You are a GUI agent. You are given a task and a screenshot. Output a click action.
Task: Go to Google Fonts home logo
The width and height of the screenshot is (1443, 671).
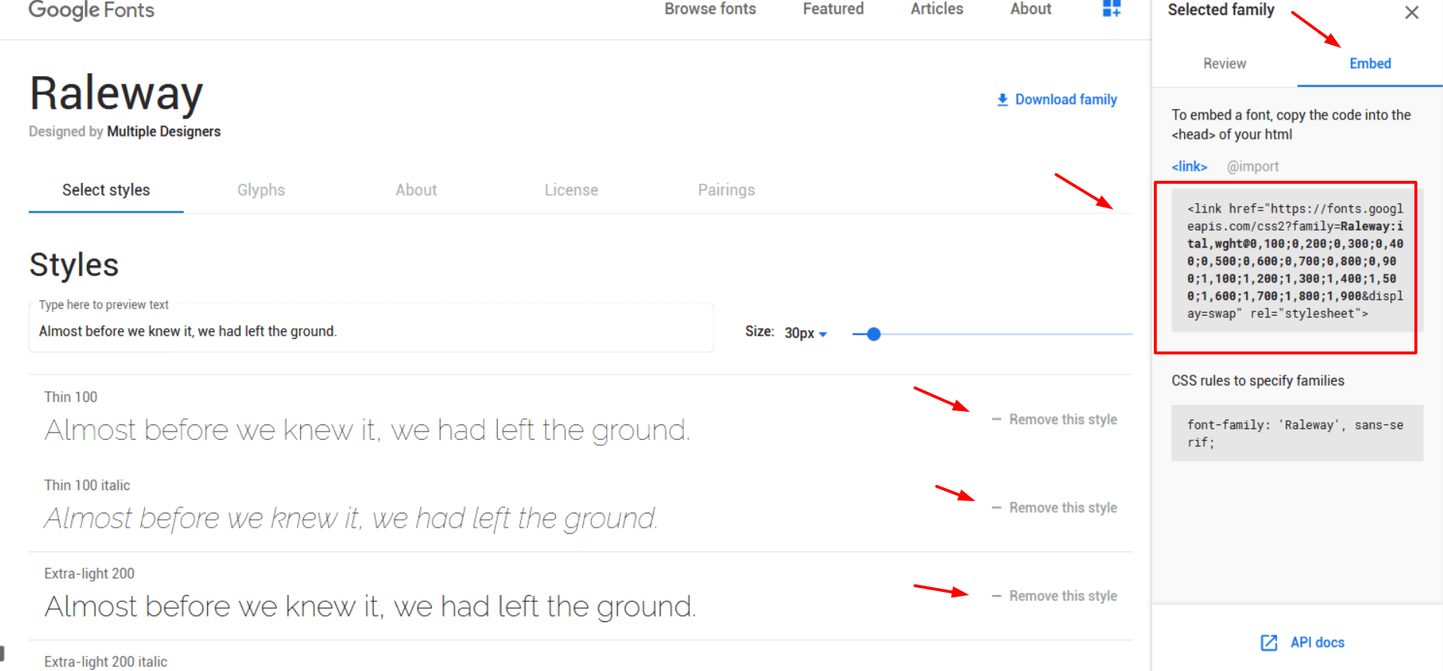[x=91, y=10]
